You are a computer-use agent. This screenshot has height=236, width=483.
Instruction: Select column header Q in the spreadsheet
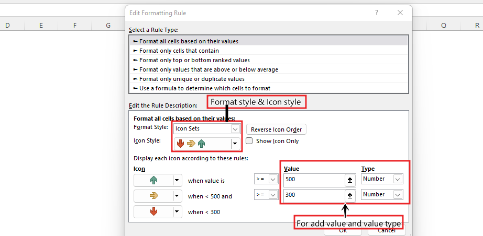pos(443,25)
